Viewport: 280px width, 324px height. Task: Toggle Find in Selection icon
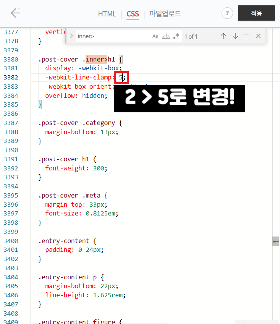point(246,36)
